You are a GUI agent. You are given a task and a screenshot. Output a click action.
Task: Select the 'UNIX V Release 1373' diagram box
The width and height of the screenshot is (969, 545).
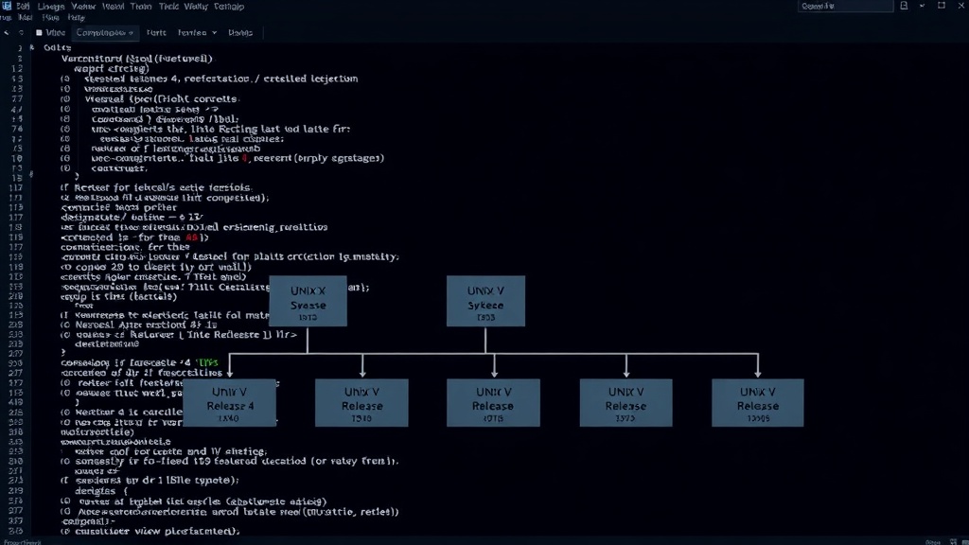coord(625,403)
